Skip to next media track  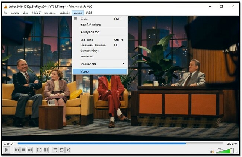tap(30, 150)
